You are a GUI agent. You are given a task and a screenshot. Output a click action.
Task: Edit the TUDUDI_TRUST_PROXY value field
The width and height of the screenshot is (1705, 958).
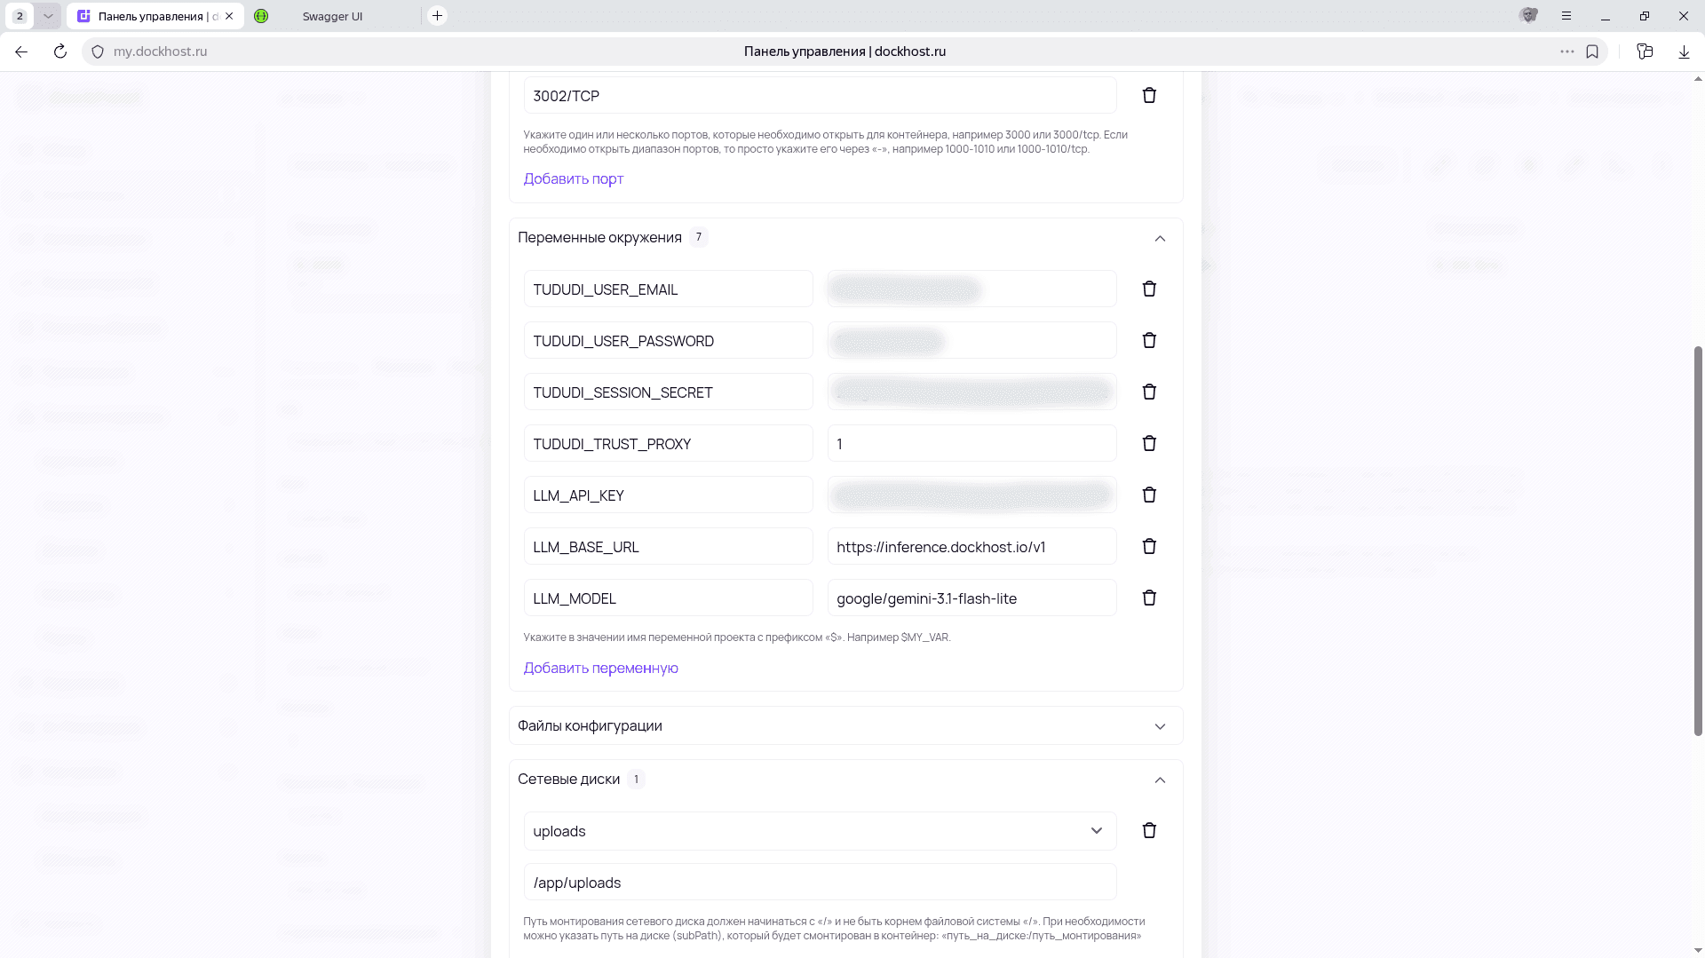[971, 444]
